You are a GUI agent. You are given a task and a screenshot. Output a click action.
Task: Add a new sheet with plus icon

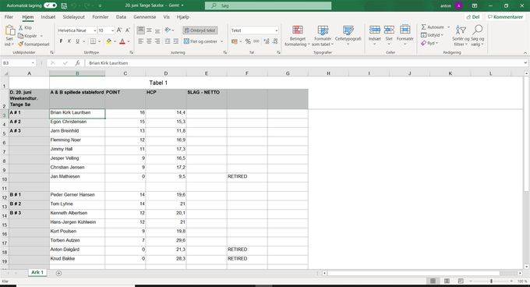click(58, 273)
